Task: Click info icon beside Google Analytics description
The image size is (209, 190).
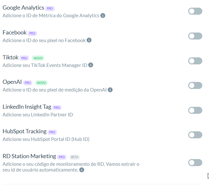Action: pos(103,16)
